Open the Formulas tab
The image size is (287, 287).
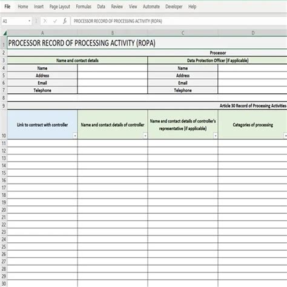point(84,7)
